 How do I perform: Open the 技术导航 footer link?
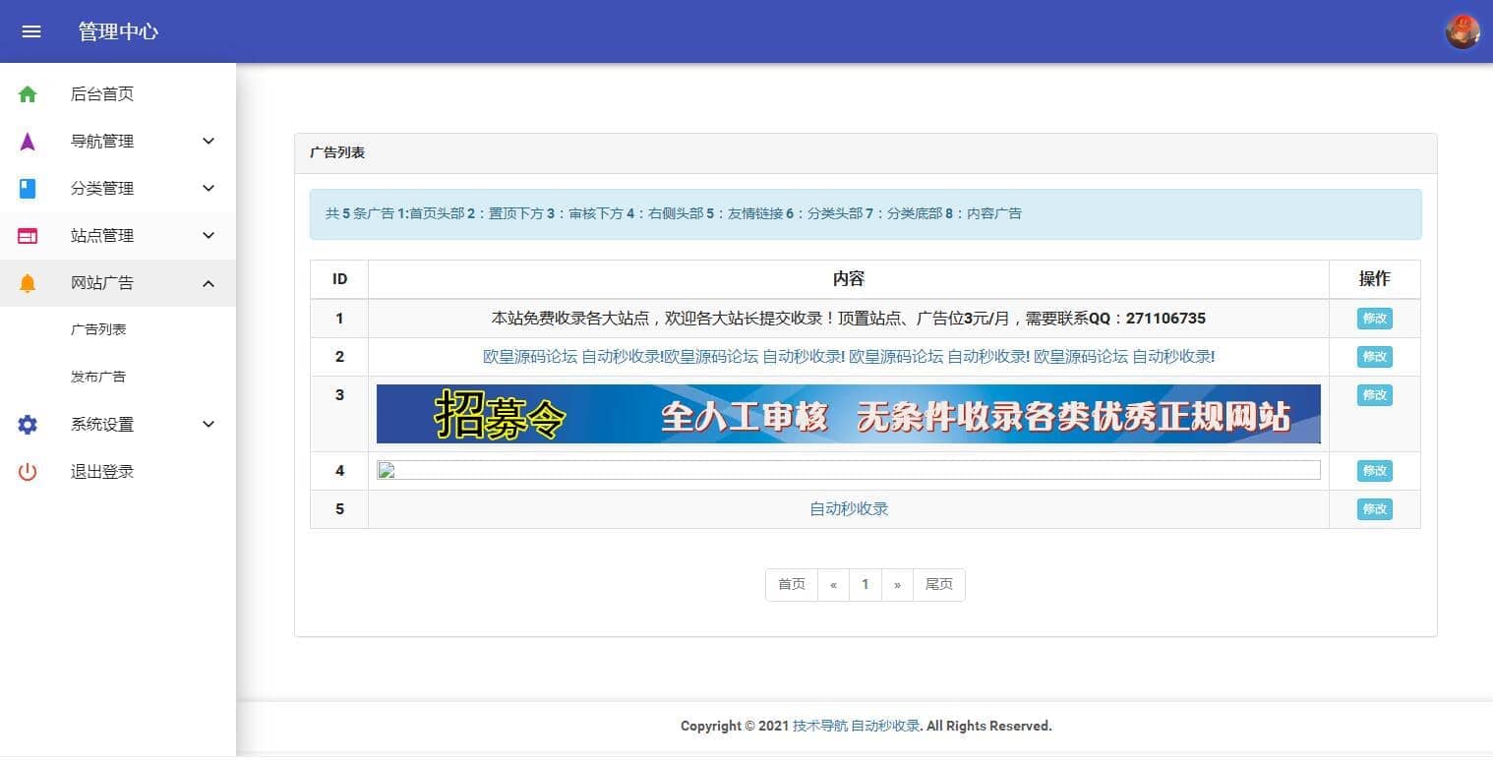pos(819,727)
